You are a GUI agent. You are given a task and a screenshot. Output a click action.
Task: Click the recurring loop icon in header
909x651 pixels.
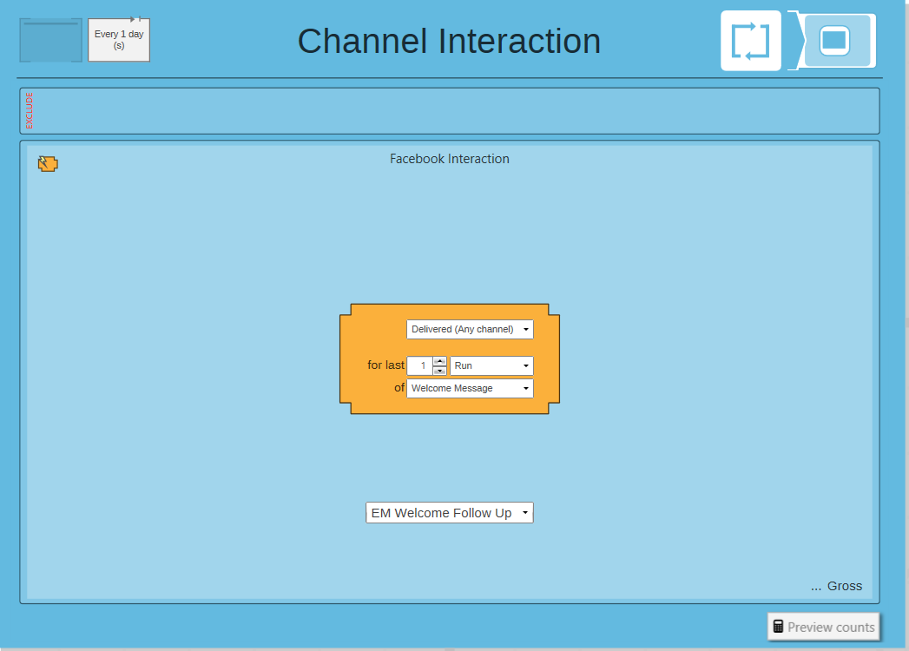coord(751,41)
